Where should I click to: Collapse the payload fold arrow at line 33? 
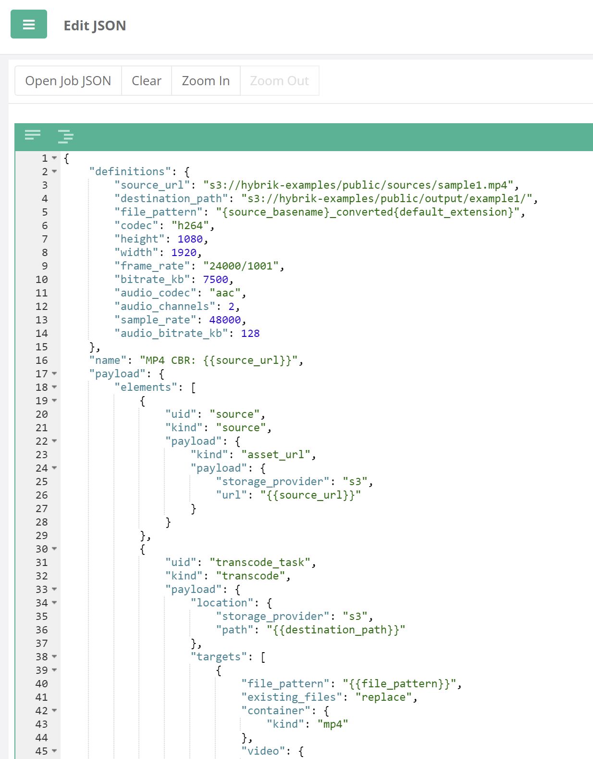[54, 590]
